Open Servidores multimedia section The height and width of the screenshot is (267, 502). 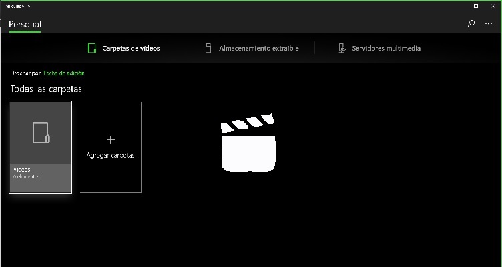(x=386, y=48)
